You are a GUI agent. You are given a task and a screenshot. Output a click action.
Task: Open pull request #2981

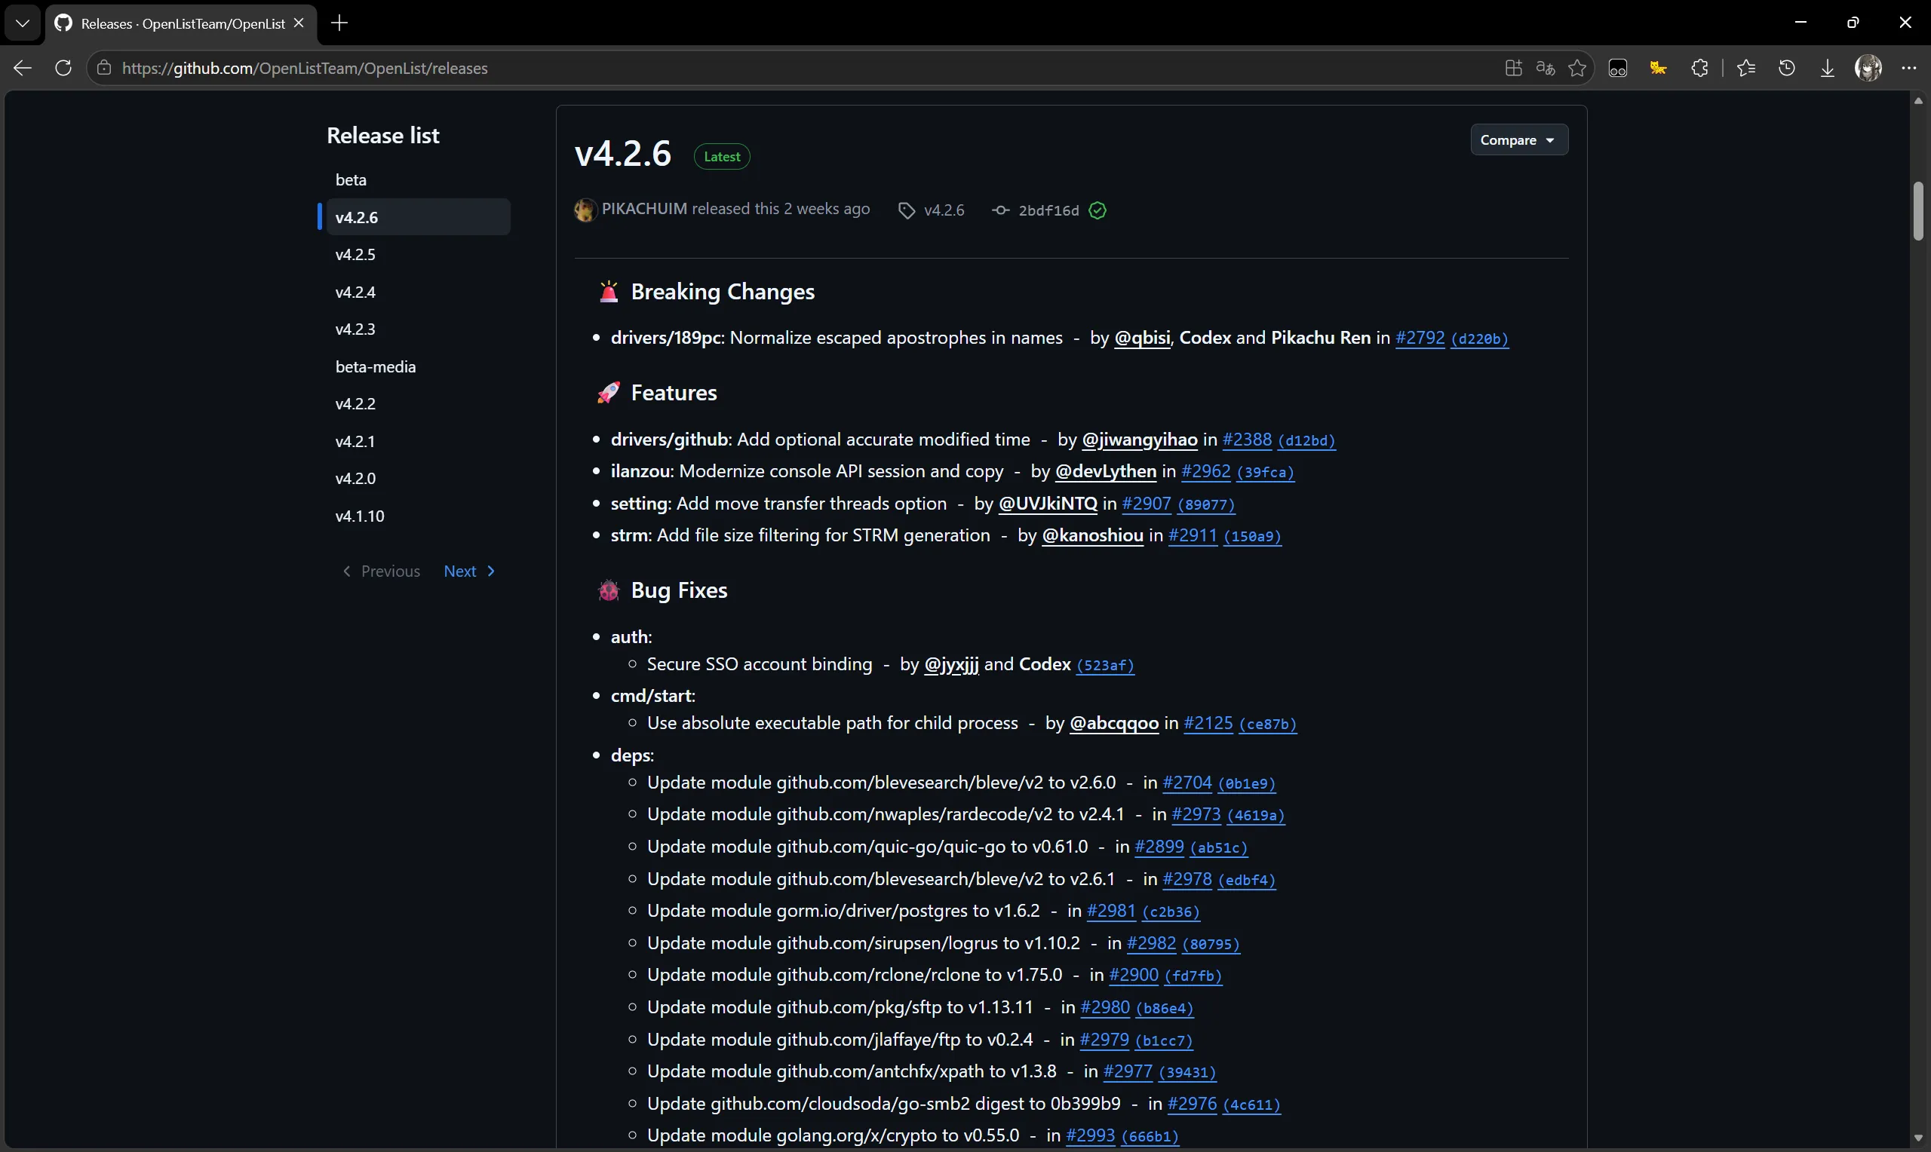click(x=1111, y=911)
